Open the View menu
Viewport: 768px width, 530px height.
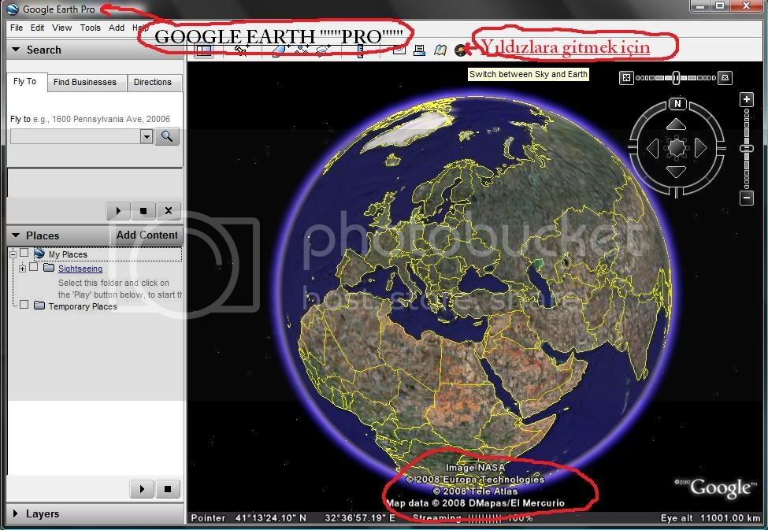(x=62, y=28)
